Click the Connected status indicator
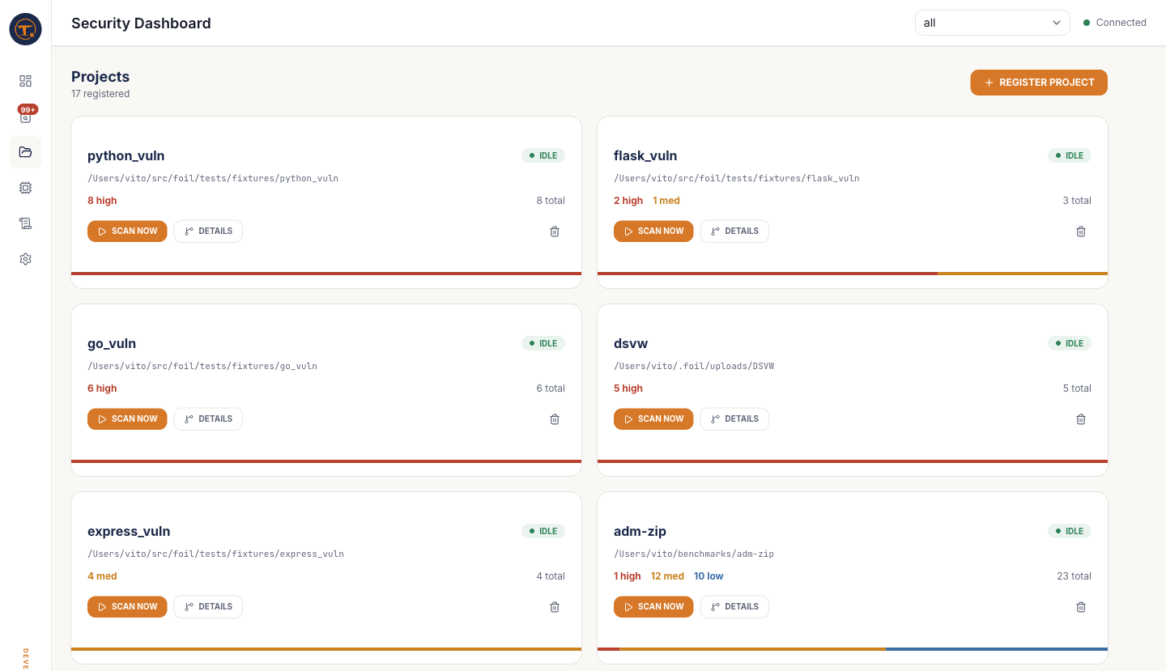The width and height of the screenshot is (1166, 671). [1115, 23]
